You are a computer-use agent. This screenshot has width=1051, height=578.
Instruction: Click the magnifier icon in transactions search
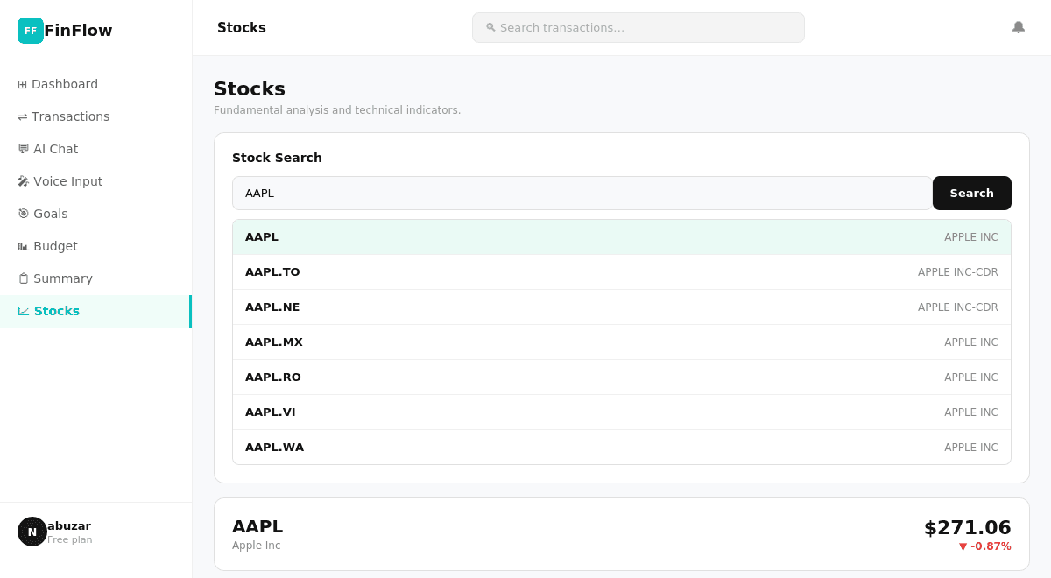coord(490,27)
